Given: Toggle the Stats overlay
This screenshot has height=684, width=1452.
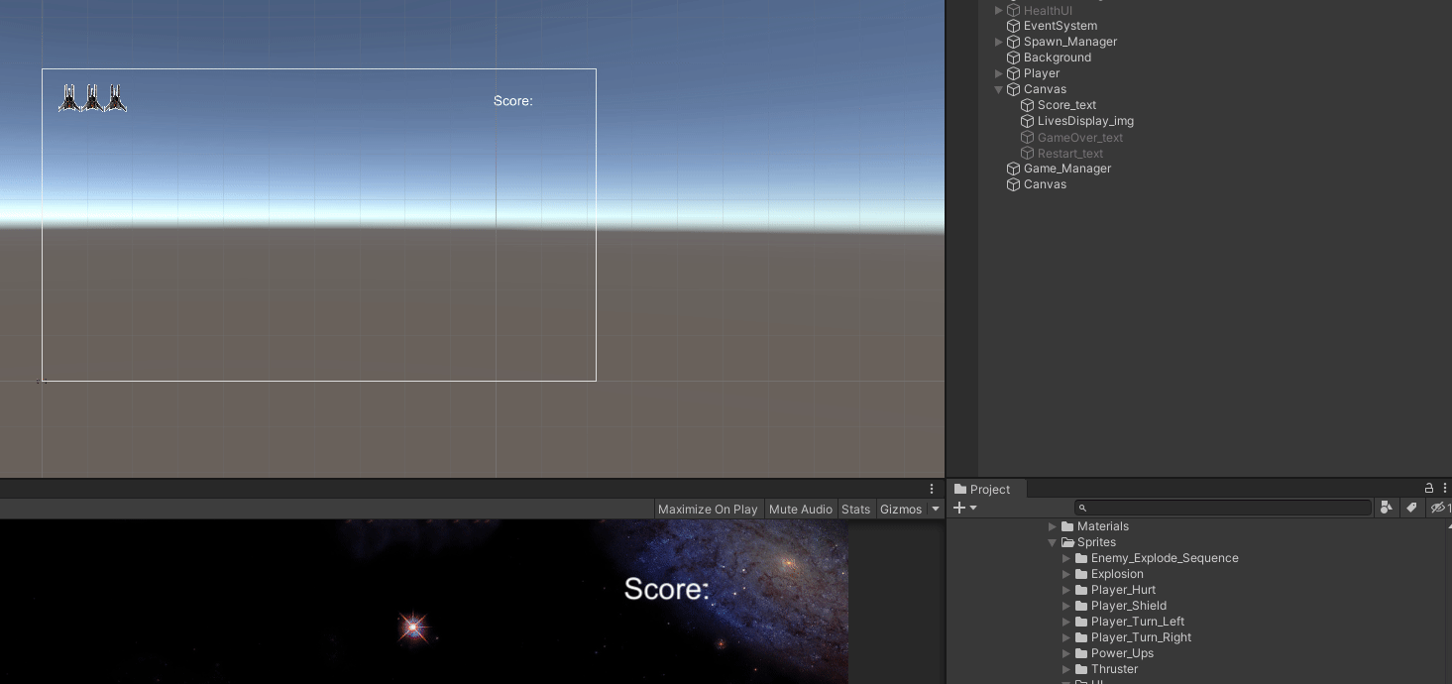Looking at the screenshot, I should (855, 509).
